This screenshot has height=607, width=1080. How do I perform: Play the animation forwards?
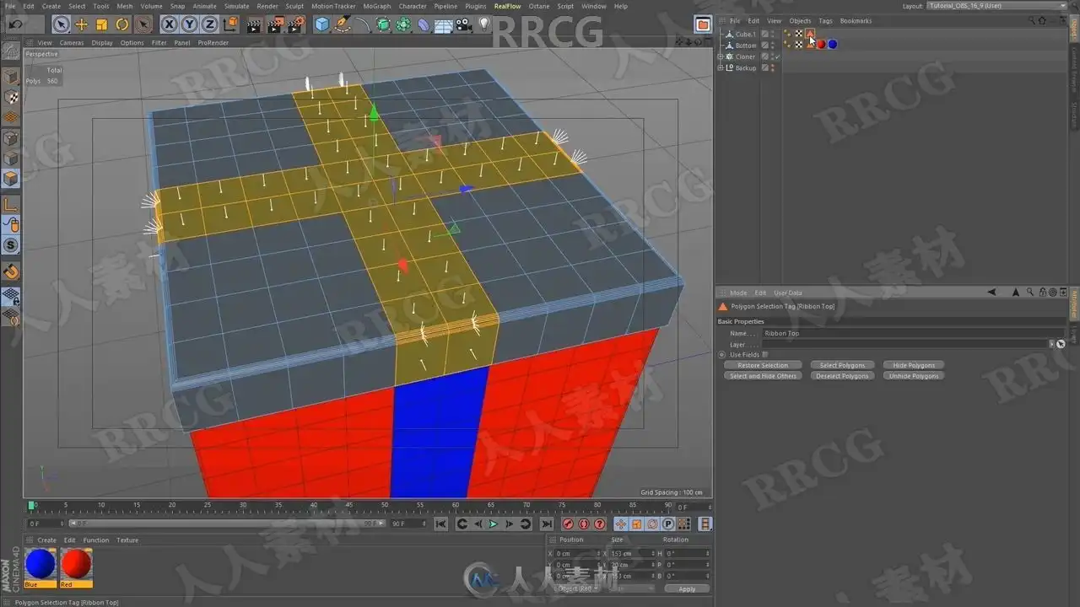click(x=494, y=524)
